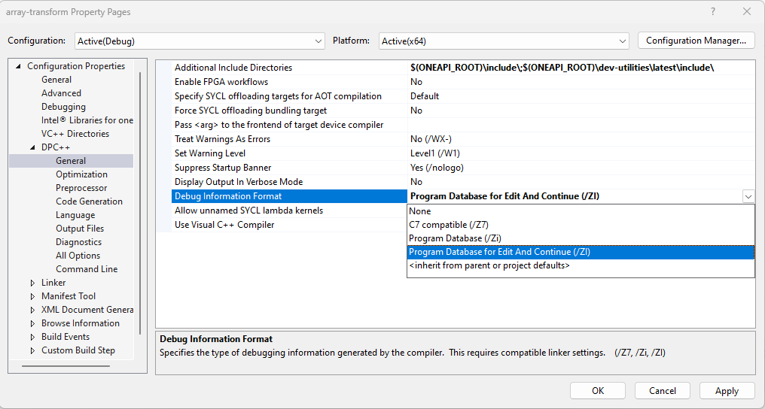
Task: Click the help question mark icon
Action: pos(712,11)
